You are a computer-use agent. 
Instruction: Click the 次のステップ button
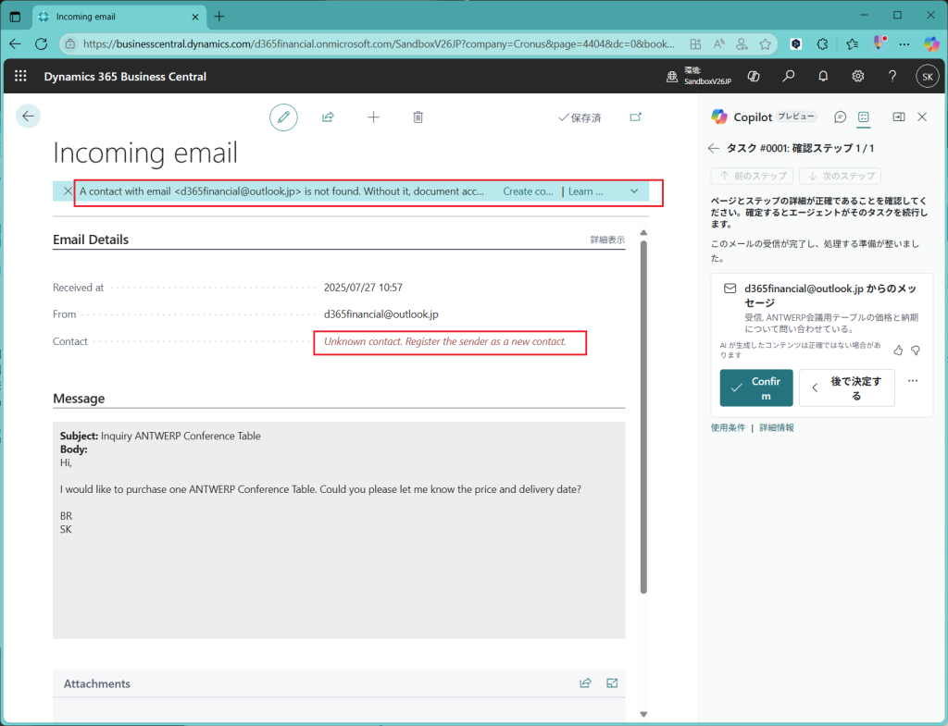pyautogui.click(x=840, y=176)
